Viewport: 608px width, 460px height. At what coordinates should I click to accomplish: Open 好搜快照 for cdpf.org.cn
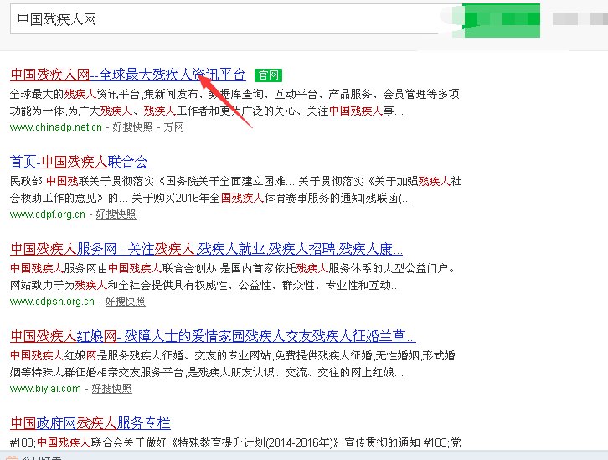coord(116,214)
